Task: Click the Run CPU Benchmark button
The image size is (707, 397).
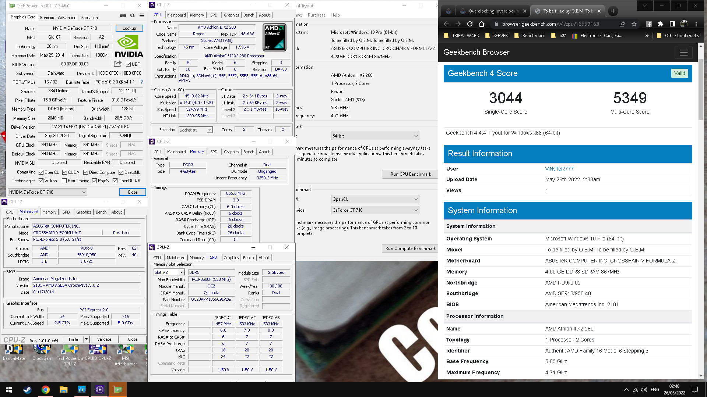Action: (411, 174)
